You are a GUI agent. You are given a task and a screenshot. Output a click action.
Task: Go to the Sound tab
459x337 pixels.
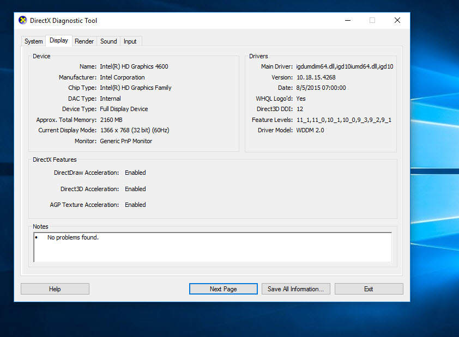pos(108,41)
